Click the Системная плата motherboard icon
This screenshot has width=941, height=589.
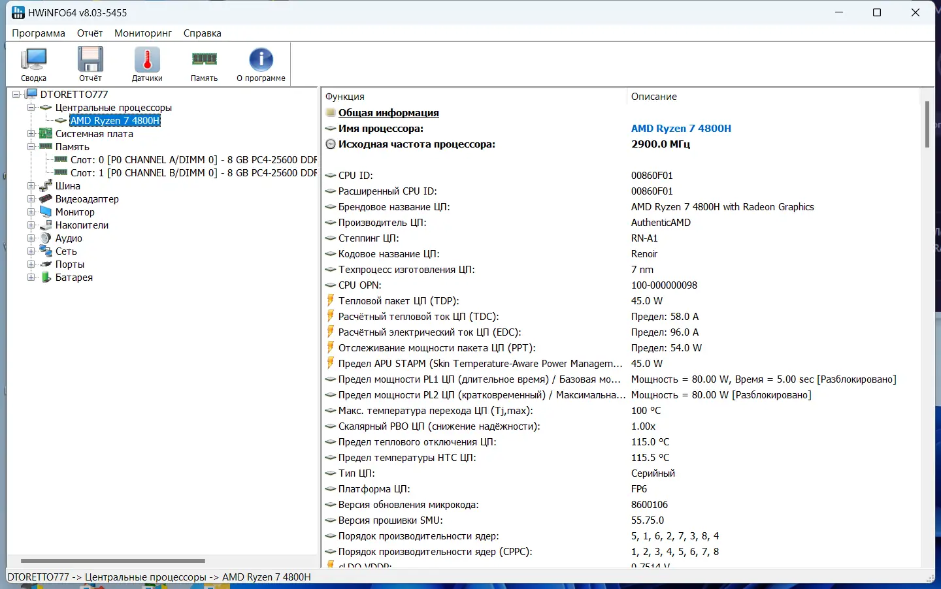pos(46,133)
